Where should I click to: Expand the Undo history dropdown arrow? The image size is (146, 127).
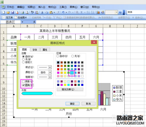click(66, 12)
